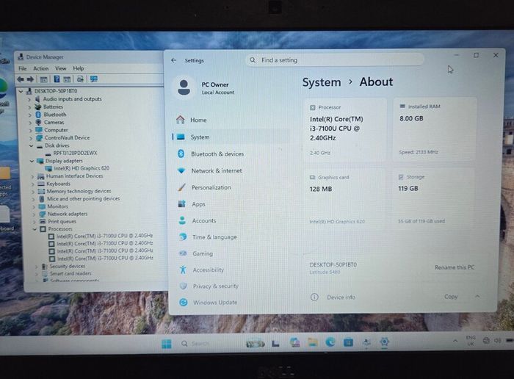514x379 pixels.
Task: Click the update driver icon in Device Manager
Action: tap(80, 79)
